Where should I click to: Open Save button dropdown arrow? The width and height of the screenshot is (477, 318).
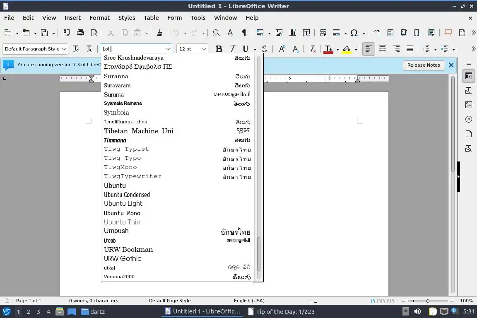pos(53,33)
